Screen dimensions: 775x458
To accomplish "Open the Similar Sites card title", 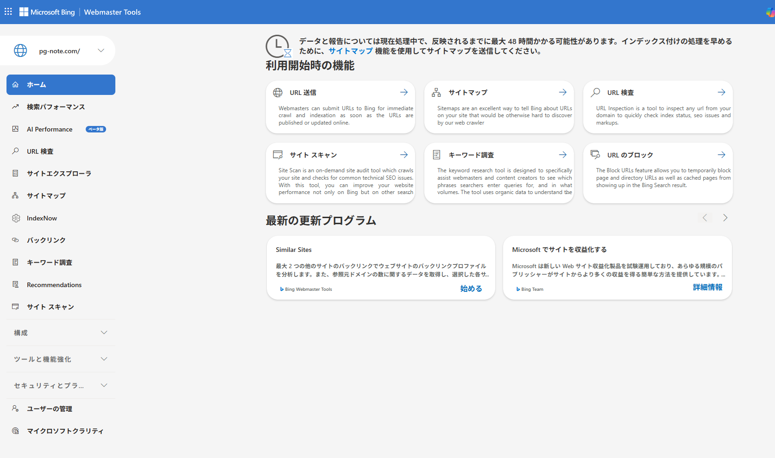I will [294, 250].
